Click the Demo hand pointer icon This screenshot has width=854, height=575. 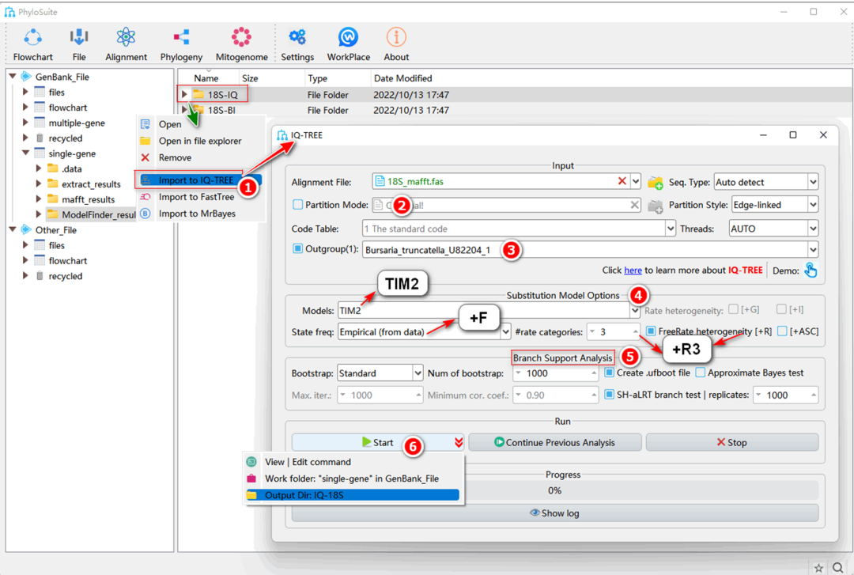(811, 270)
